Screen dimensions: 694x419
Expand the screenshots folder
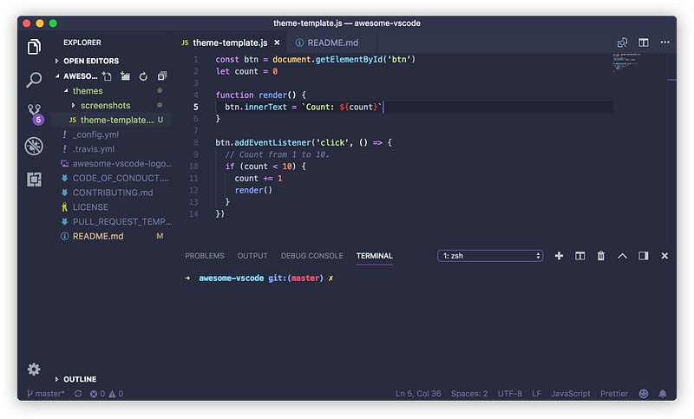(x=105, y=105)
